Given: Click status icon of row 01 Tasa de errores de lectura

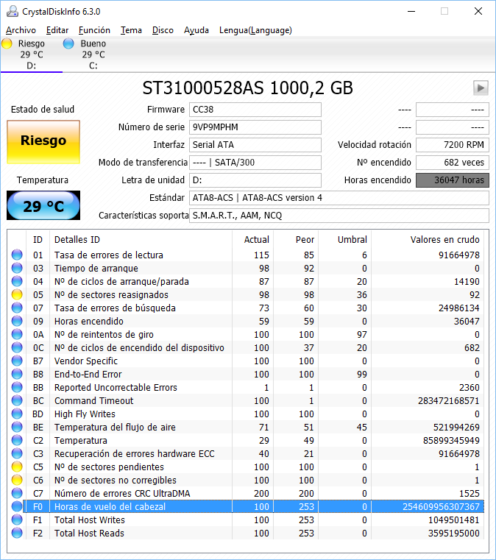Looking at the screenshot, I should 17,255.
